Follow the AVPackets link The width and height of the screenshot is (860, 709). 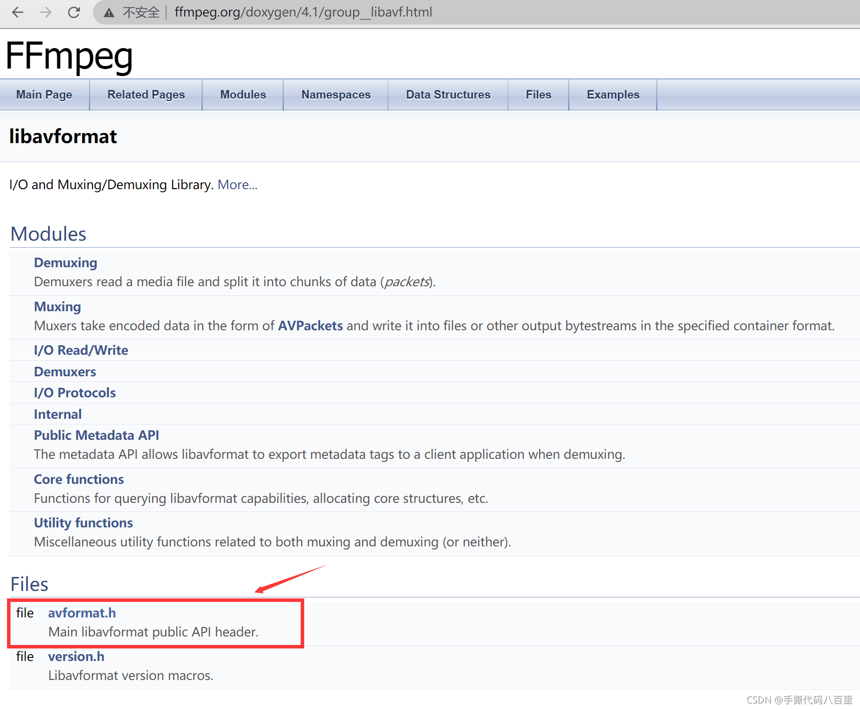[310, 326]
